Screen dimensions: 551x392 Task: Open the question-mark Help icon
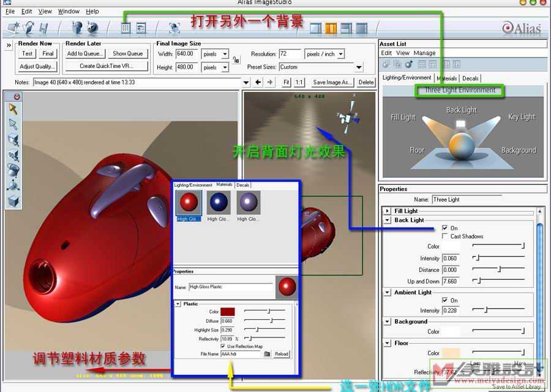(77, 28)
